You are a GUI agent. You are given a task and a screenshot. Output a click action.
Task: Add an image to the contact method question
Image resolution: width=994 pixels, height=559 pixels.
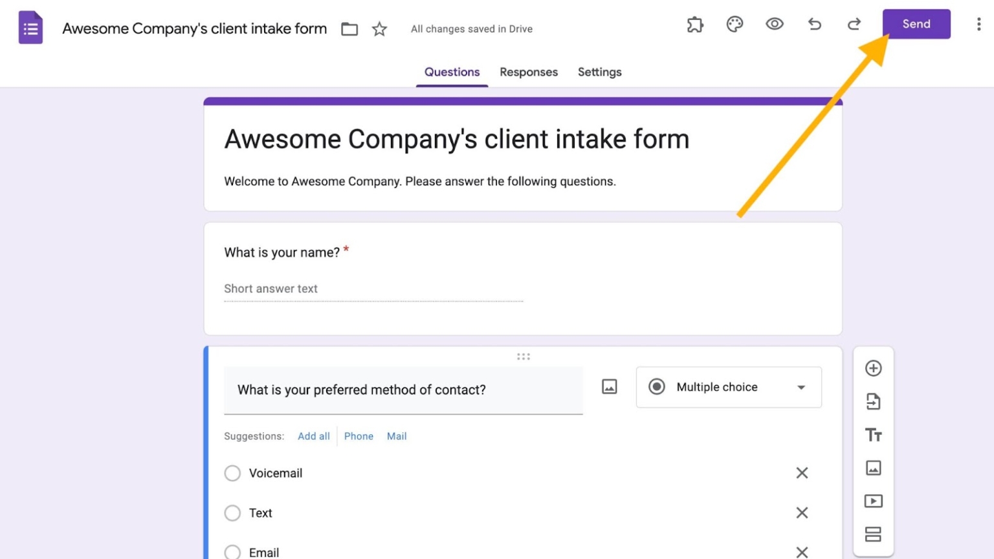[x=608, y=386]
